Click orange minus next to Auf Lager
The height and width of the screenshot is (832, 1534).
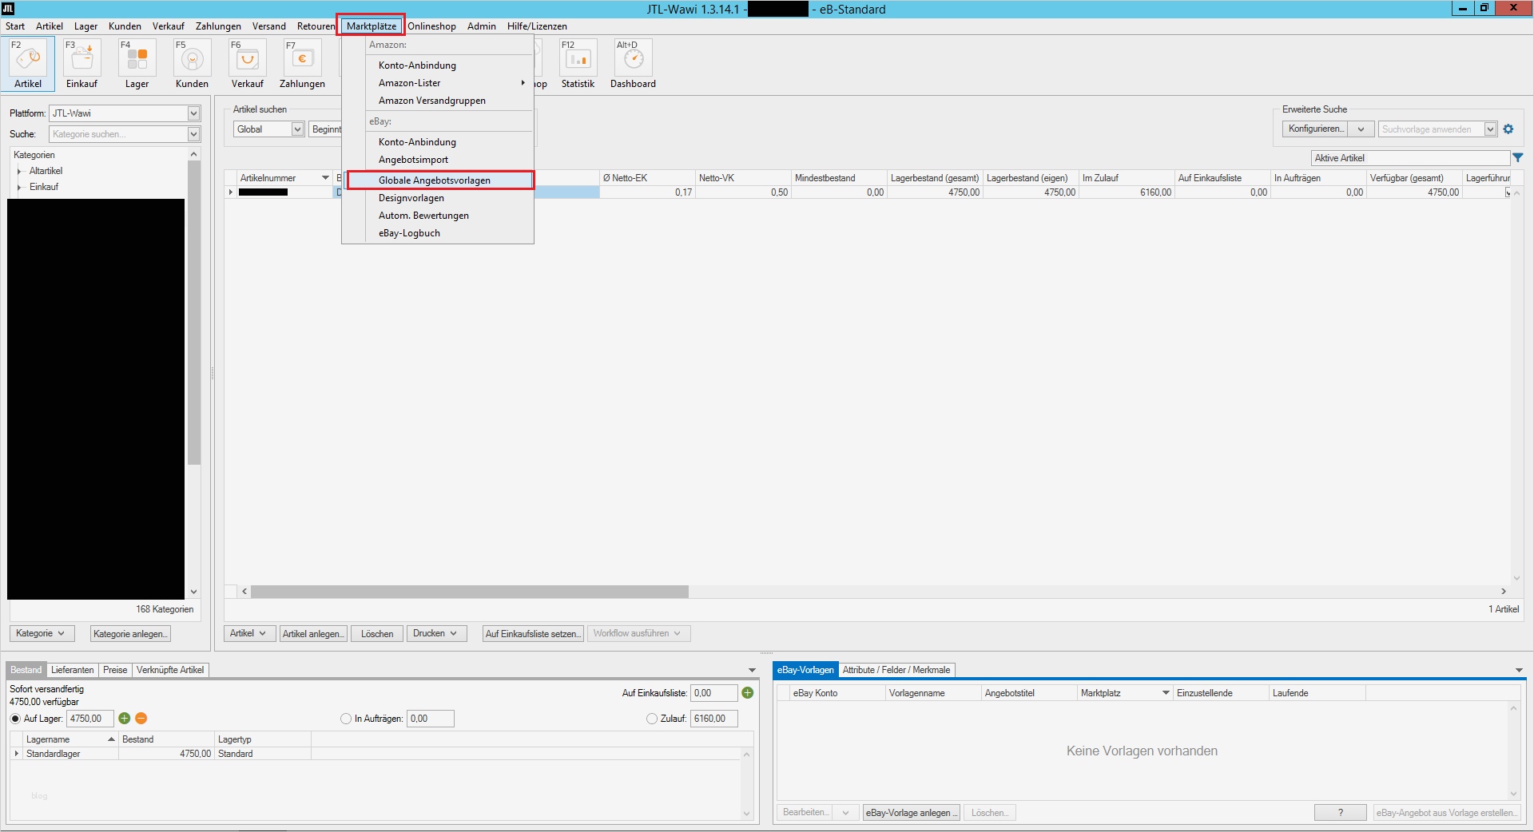point(141,719)
